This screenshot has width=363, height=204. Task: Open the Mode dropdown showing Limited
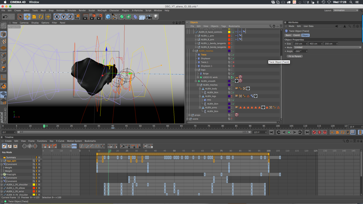point(327,47)
